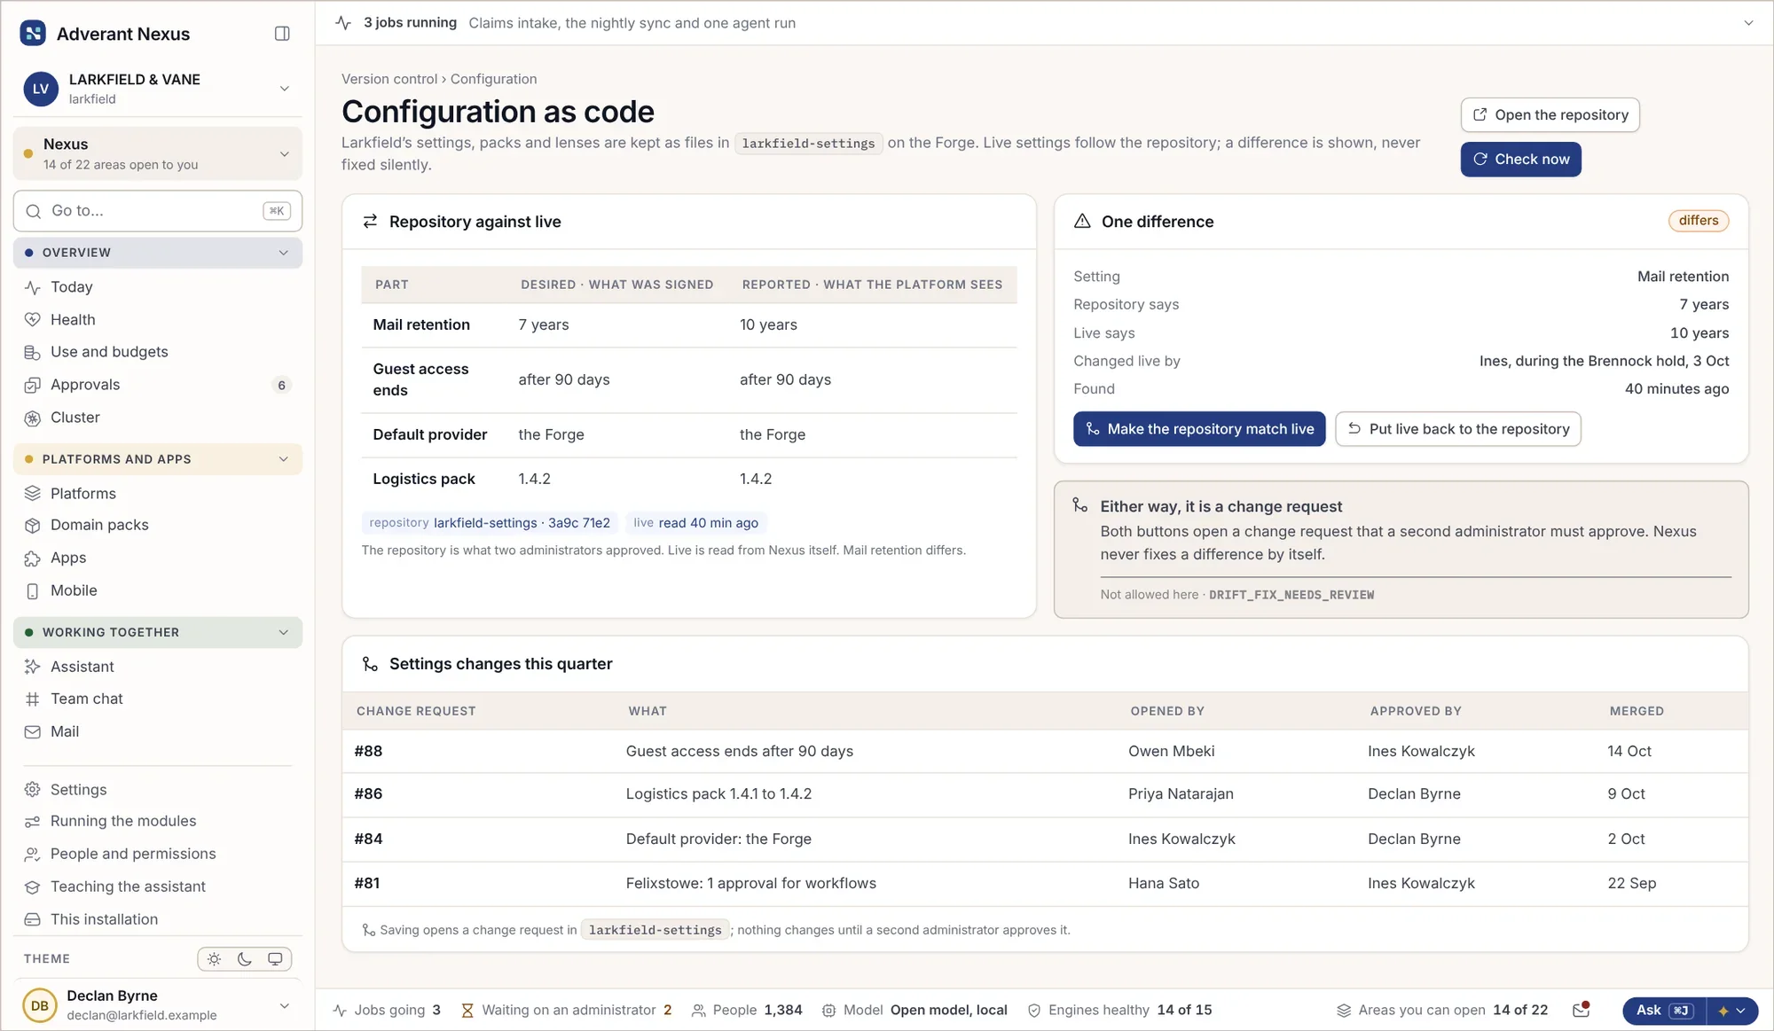1774x1031 pixels.
Task: Open the Today activity icon in sidebar
Action: click(x=33, y=287)
